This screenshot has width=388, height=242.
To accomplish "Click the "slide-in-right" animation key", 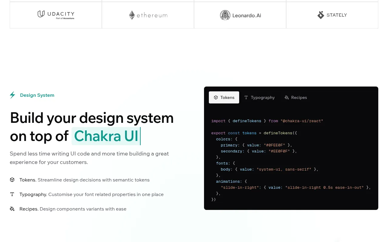I will click(x=240, y=188).
